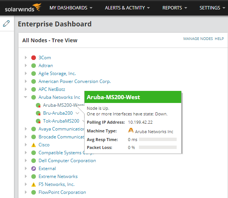Click the green status icon for Brocade Communications
Screen dimensions: 228x198
click(x=34, y=137)
